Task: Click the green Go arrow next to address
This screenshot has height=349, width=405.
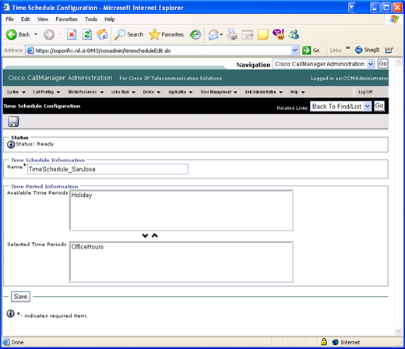Action: click(307, 50)
